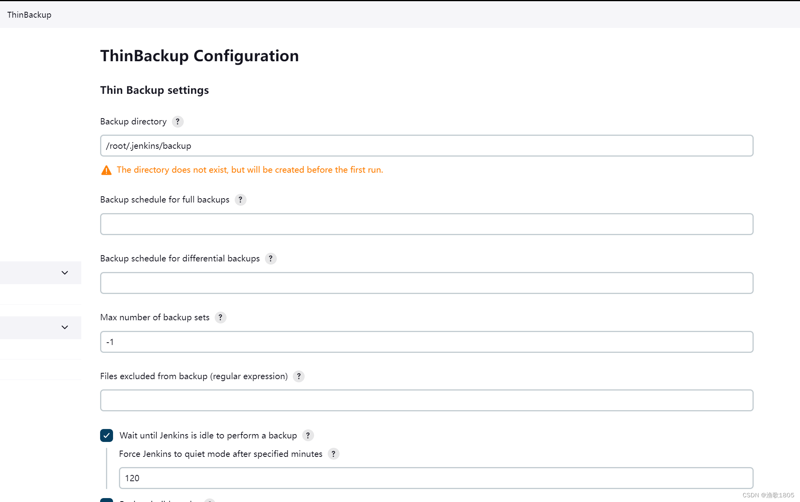This screenshot has width=800, height=502.
Task: Expand the upper chevron in left sidebar
Action: 65,273
